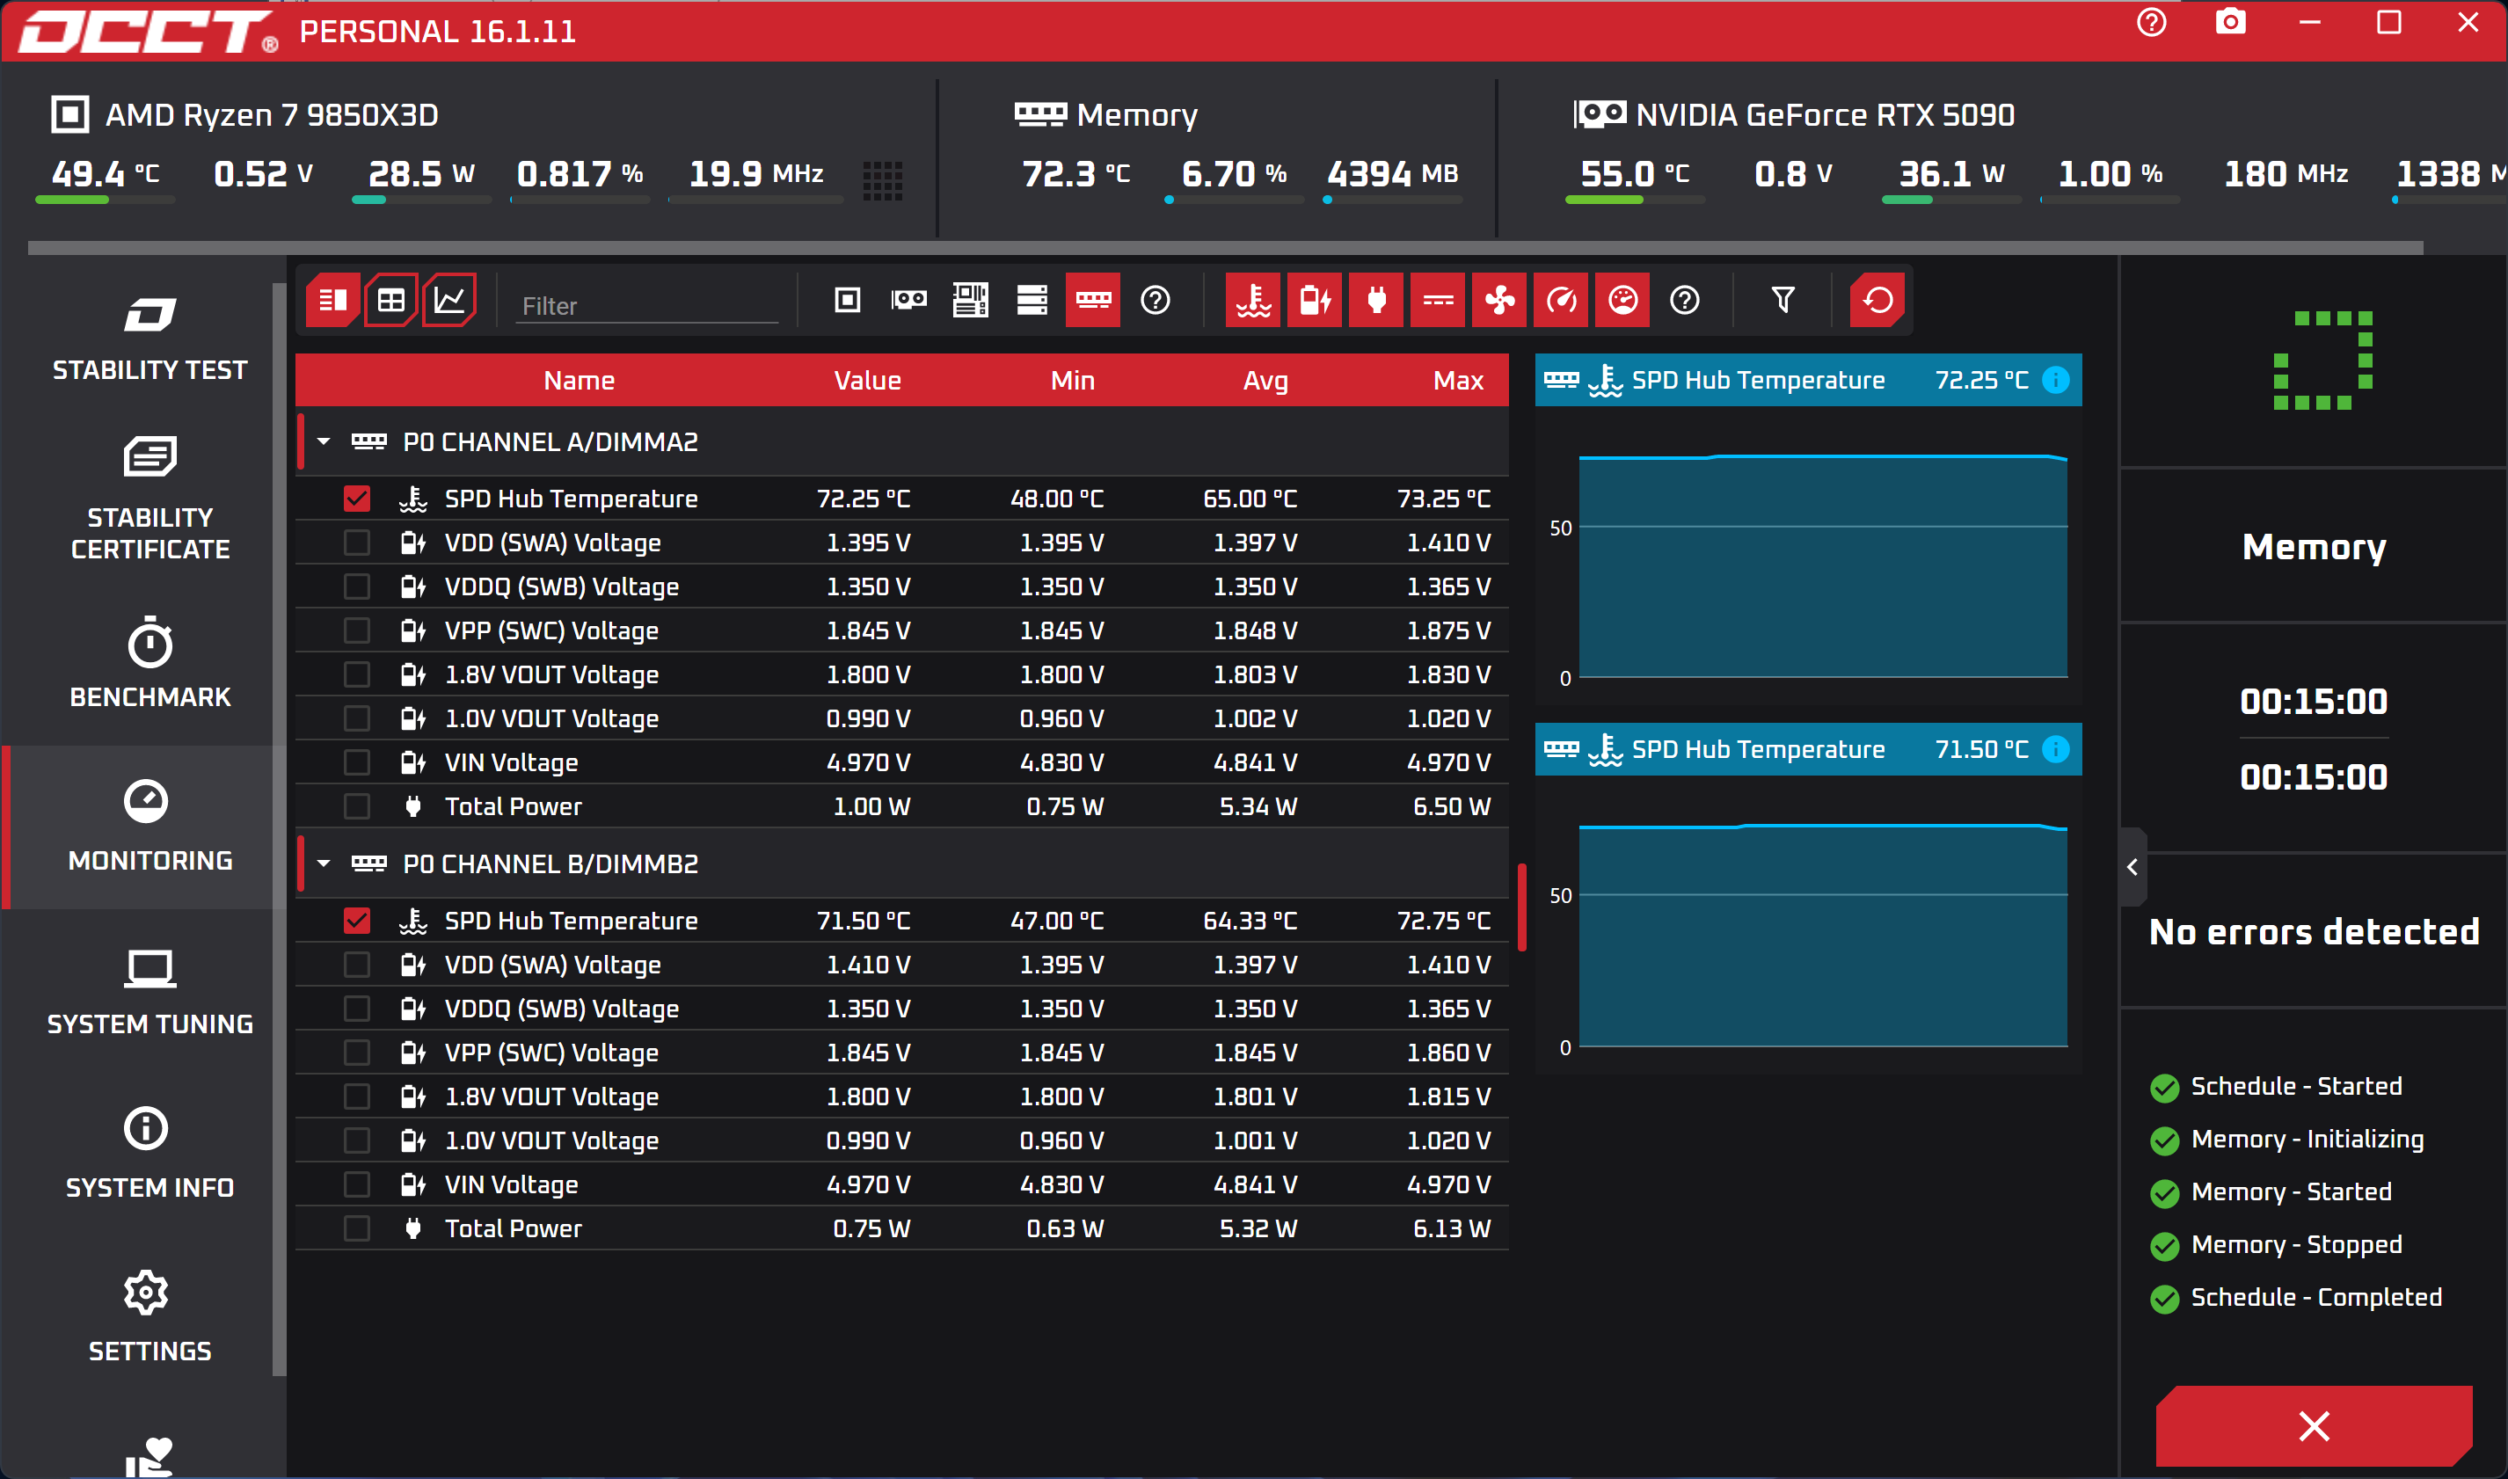This screenshot has height=1479, width=2508.
Task: Toggle the CPU sensors filter icon
Action: pyautogui.click(x=847, y=300)
